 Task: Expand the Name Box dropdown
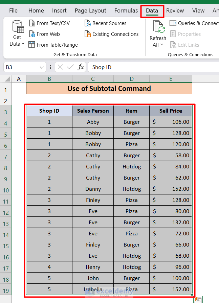coord(42,67)
